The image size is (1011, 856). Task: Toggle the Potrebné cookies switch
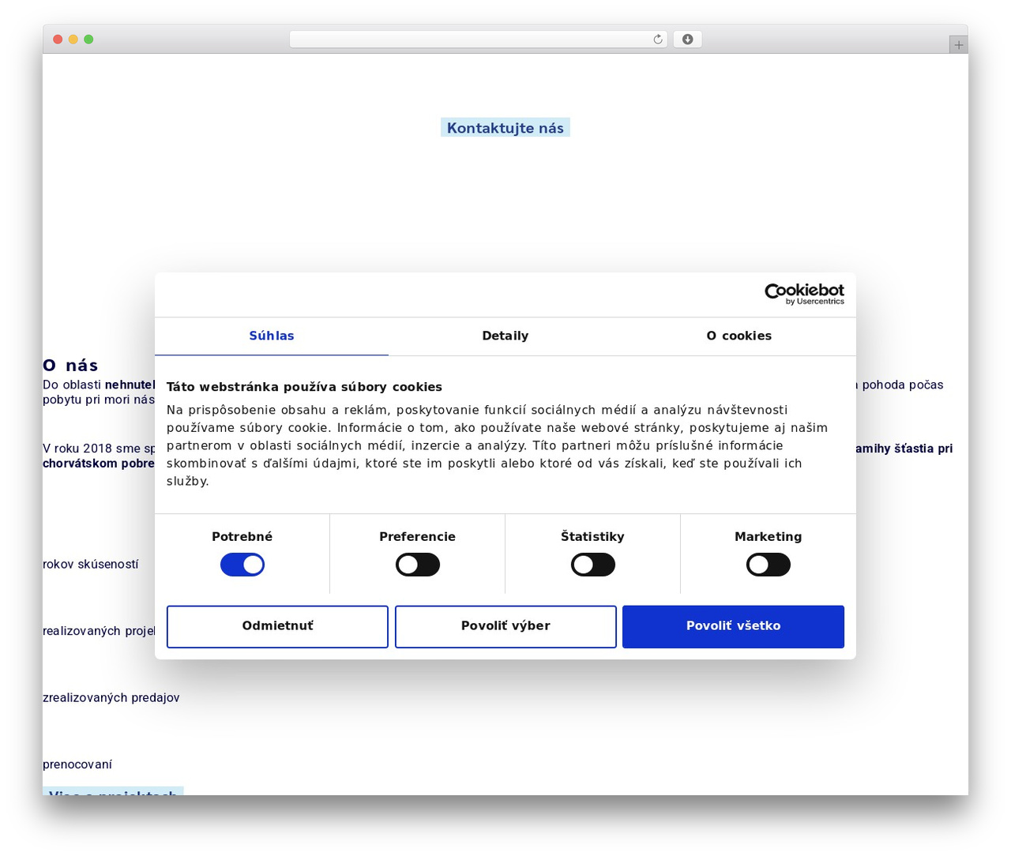(242, 565)
